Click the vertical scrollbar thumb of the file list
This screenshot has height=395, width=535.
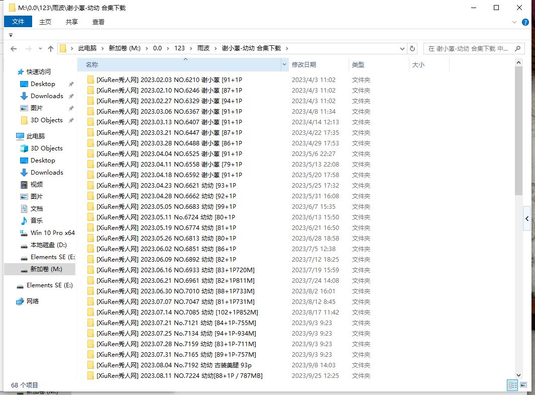point(518,131)
